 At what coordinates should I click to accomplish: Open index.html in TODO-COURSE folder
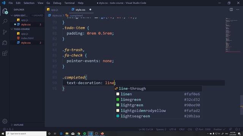[27, 38]
